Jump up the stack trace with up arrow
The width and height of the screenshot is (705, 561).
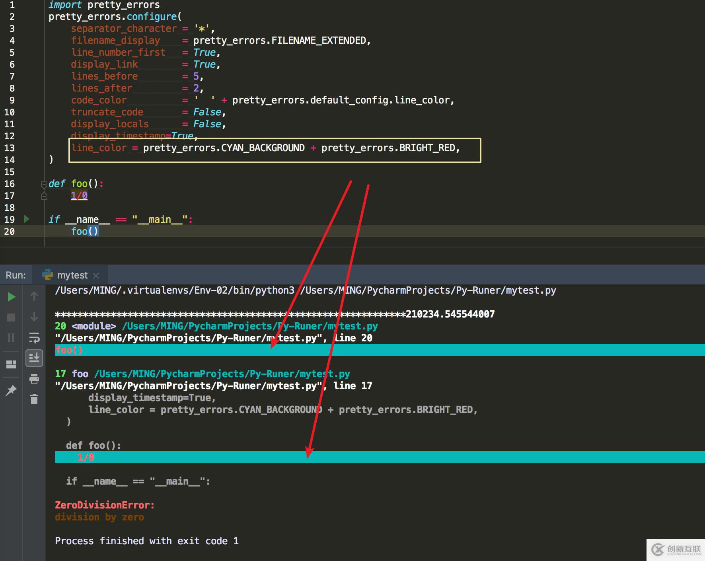(x=34, y=296)
